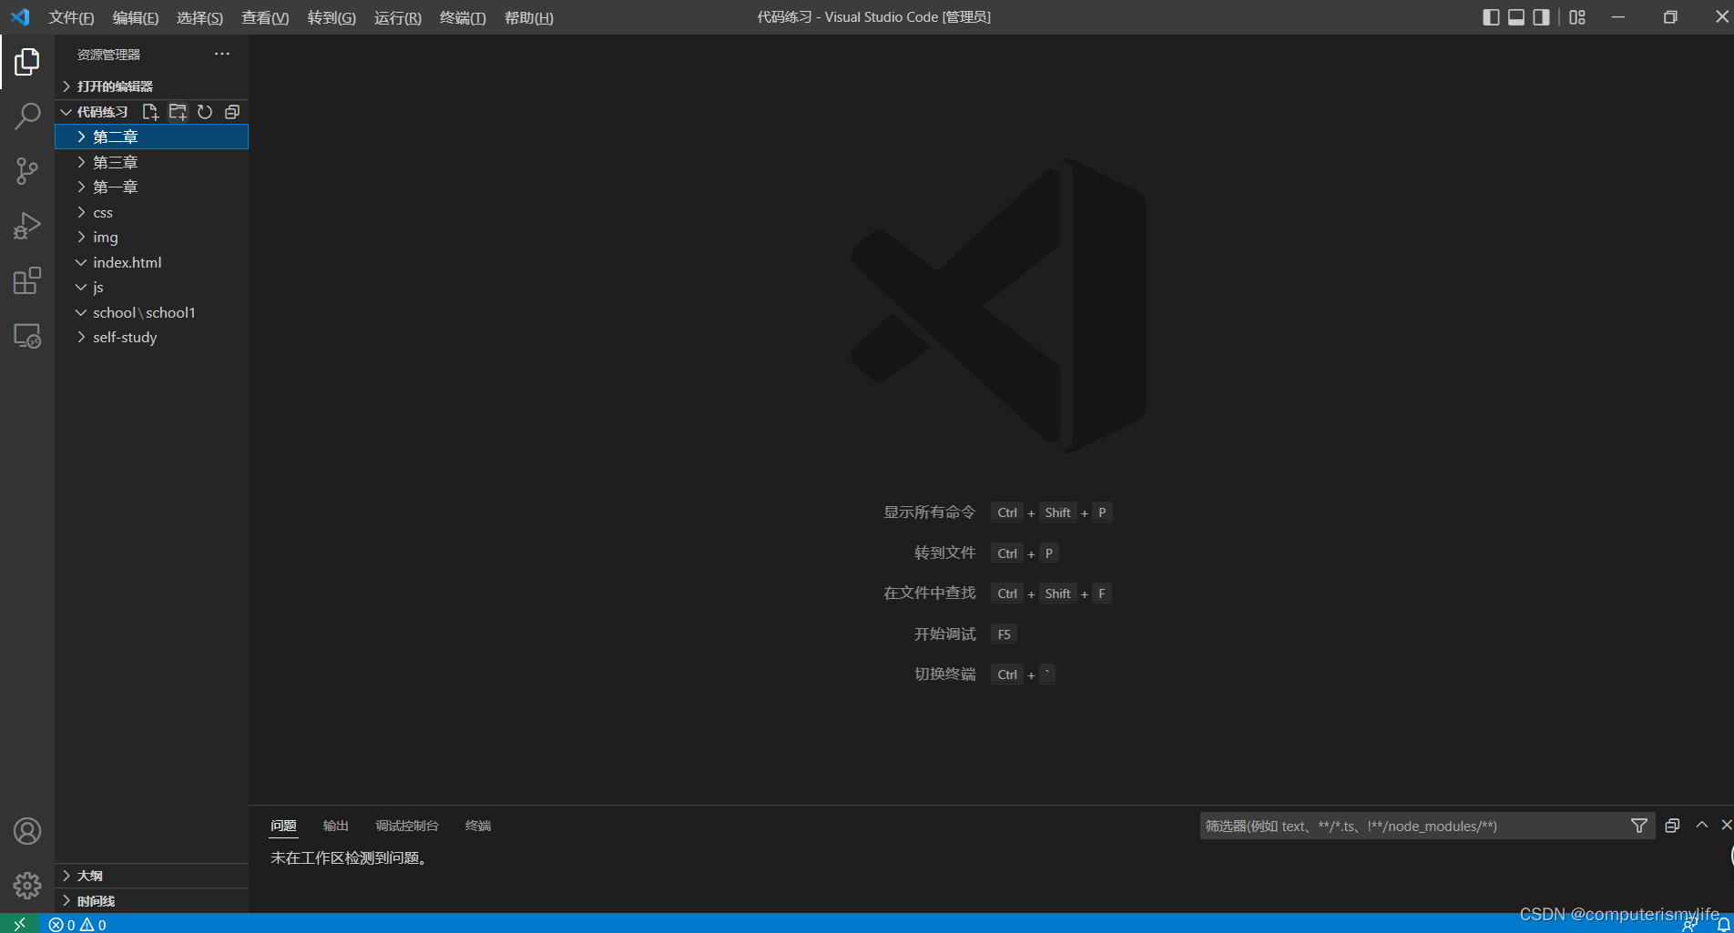Expand the css folder
The height and width of the screenshot is (933, 1734).
151,212
